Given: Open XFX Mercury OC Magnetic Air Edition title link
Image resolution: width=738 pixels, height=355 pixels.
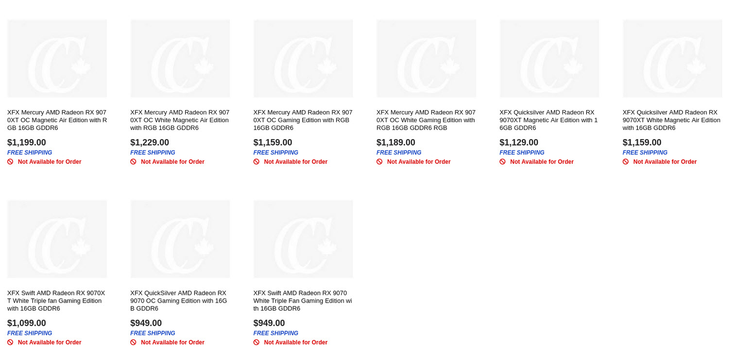Looking at the screenshot, I should click(57, 120).
